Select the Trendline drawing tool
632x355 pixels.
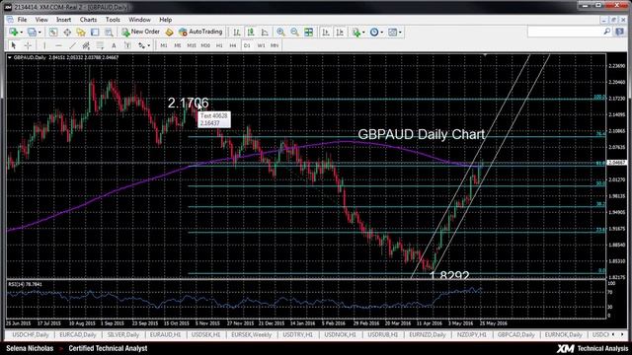point(72,45)
